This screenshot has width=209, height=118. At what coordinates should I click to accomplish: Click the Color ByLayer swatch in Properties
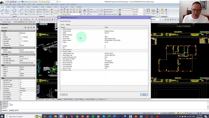coord(20,33)
